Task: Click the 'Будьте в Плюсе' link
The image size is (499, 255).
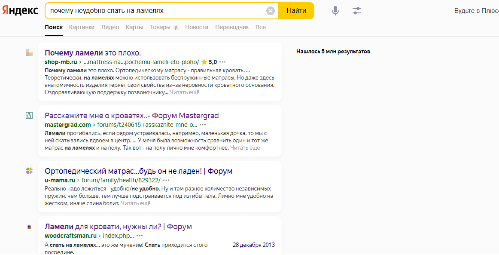Action: (x=476, y=11)
